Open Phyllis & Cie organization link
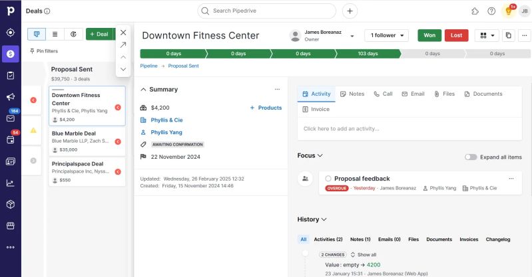 click(166, 120)
